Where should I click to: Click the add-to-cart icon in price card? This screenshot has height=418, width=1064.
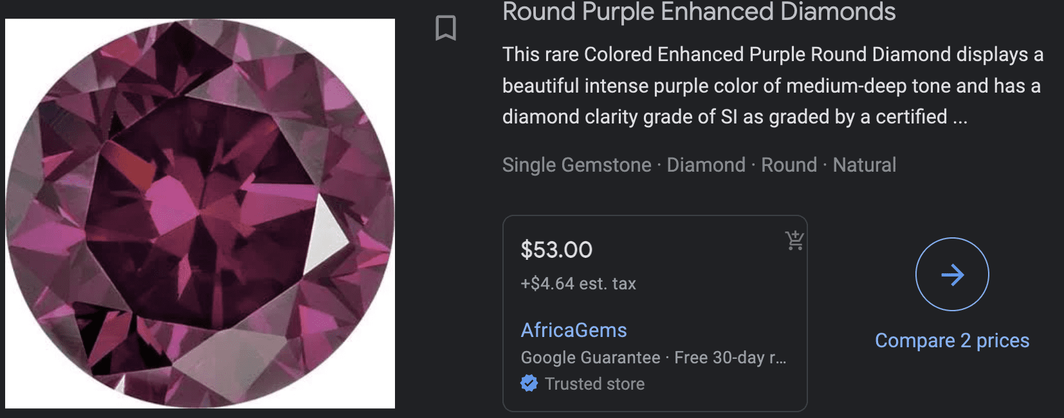tap(794, 241)
